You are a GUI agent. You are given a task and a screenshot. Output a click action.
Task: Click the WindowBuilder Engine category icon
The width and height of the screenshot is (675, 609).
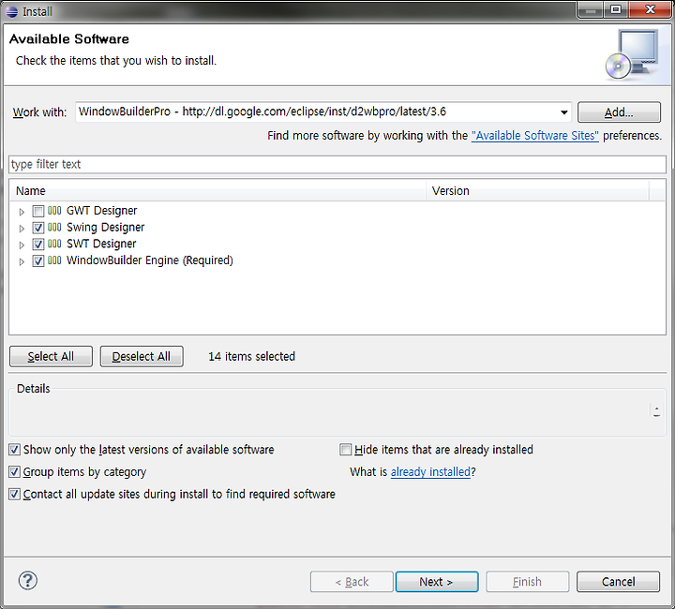(54, 260)
